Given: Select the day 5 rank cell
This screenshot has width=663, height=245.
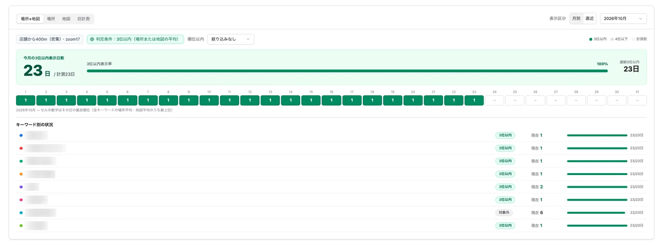Looking at the screenshot, I should coord(107,100).
